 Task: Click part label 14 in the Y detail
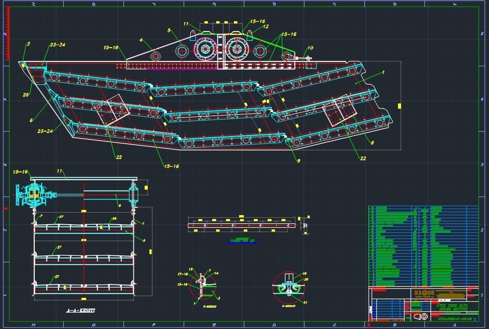click(x=217, y=273)
